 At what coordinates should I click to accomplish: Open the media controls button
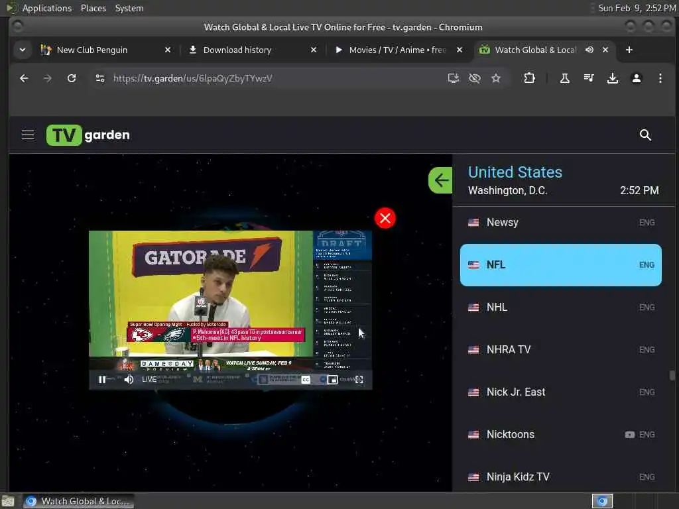click(x=589, y=78)
